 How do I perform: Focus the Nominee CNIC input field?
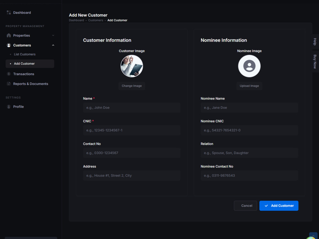[x=249, y=130]
